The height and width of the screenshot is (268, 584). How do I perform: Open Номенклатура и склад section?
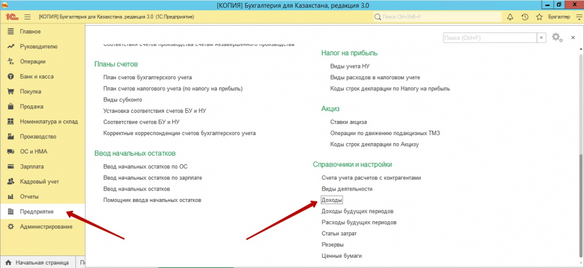pos(42,121)
